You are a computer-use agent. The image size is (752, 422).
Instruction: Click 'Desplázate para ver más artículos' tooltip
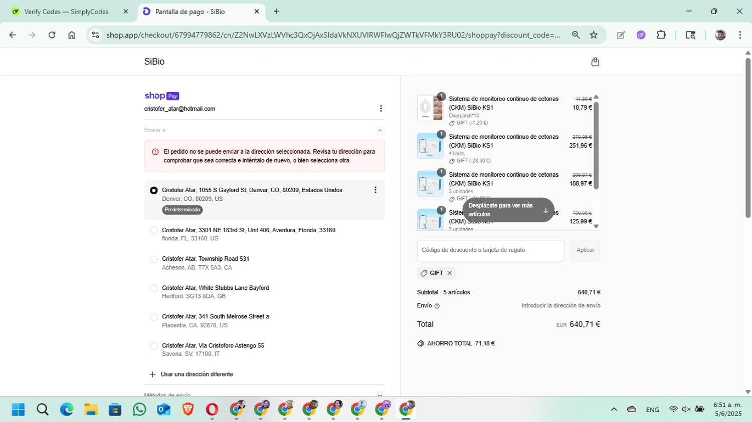[508, 210]
